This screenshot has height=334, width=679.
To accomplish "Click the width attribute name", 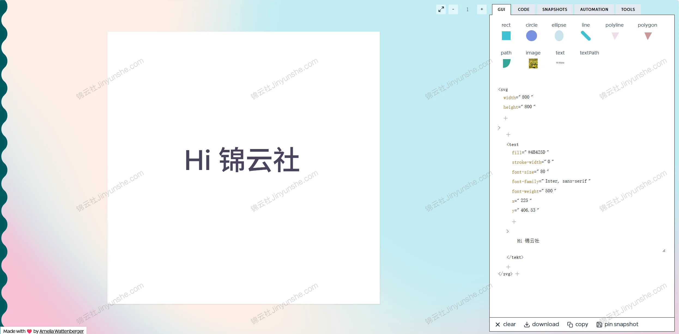I will [x=510, y=98].
